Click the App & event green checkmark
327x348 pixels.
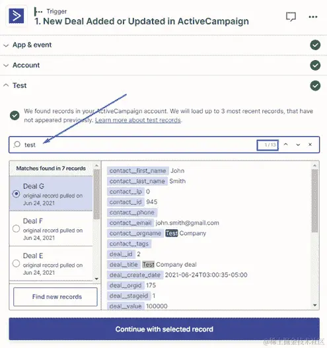315,45
